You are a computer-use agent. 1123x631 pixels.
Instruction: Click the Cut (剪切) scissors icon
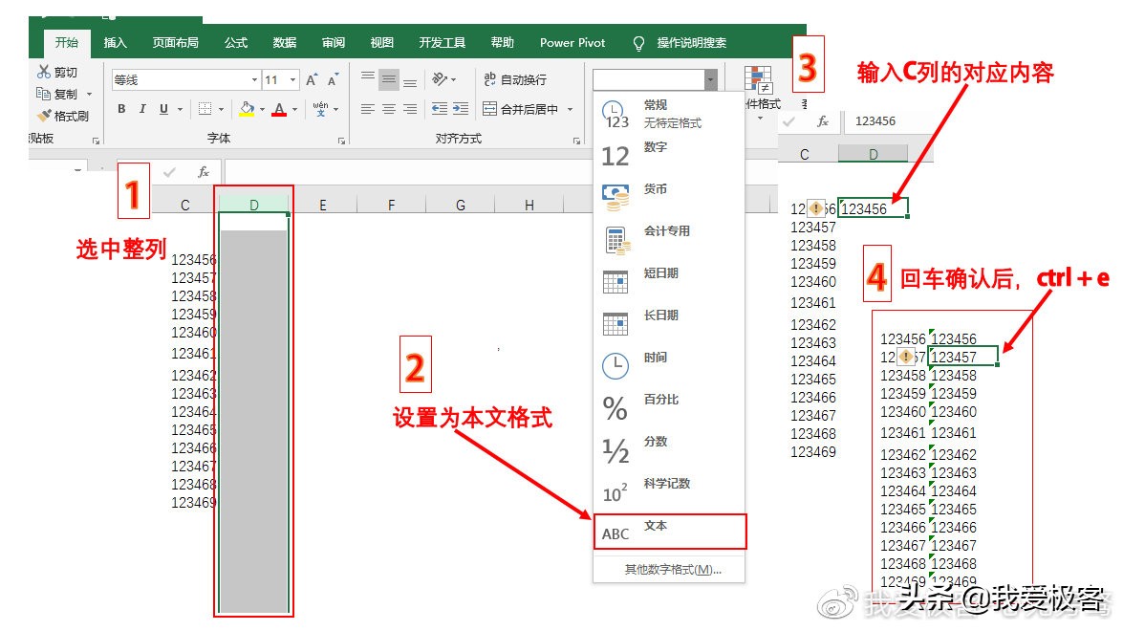point(44,70)
